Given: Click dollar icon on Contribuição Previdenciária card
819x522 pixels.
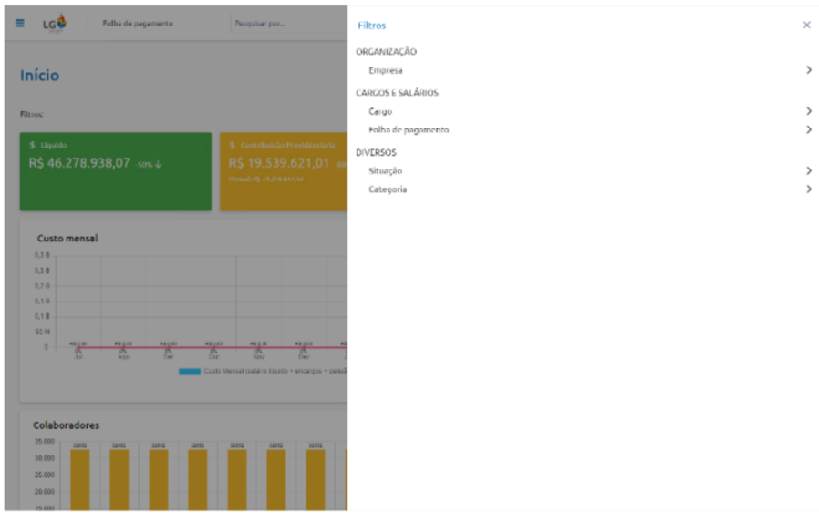Looking at the screenshot, I should [232, 145].
